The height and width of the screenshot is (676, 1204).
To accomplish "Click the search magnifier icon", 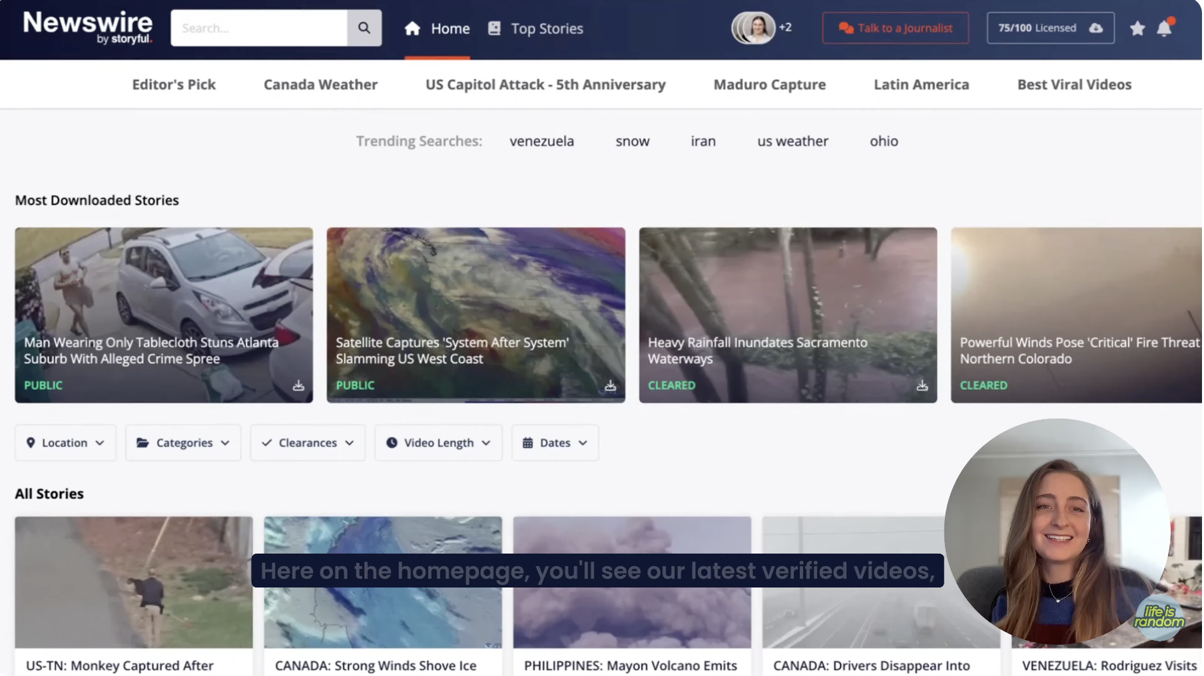I will point(364,27).
